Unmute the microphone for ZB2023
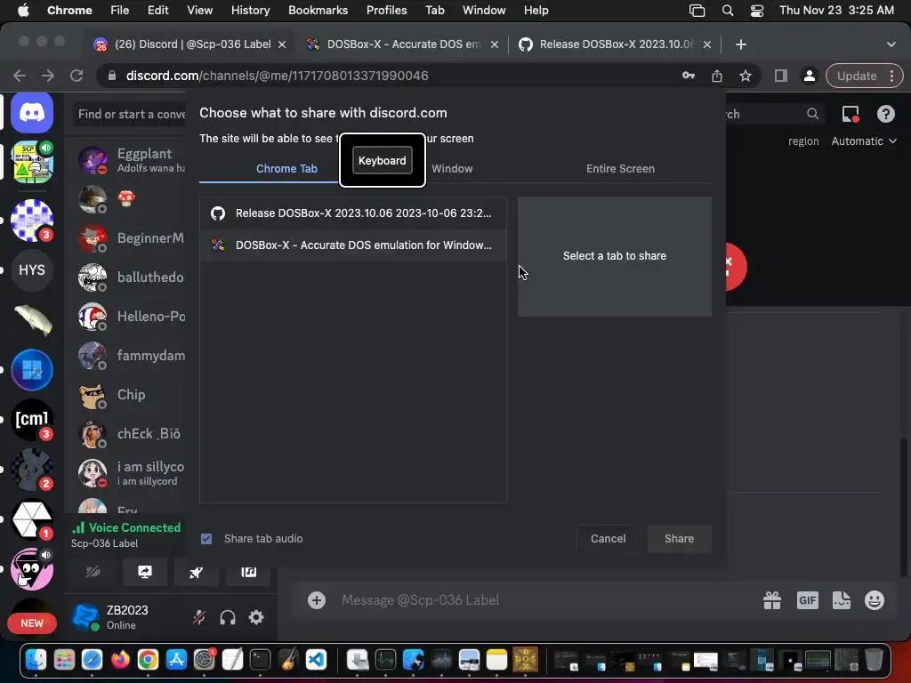The width and height of the screenshot is (911, 683). [x=199, y=617]
